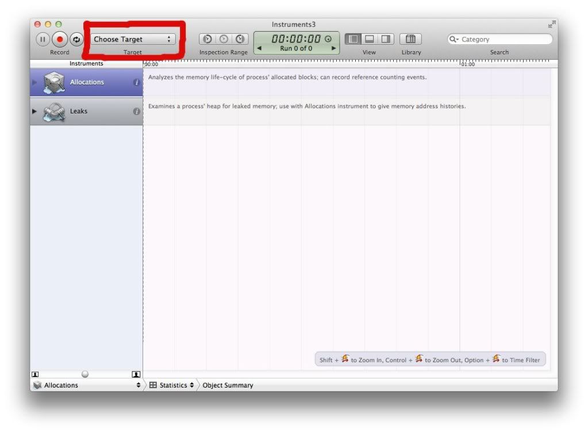Start recording with the red Record button
This screenshot has width=588, height=433.
point(59,39)
